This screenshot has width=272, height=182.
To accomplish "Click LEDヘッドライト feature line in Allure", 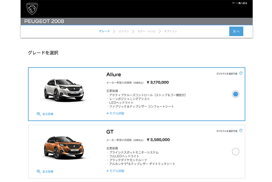I will click(120, 103).
